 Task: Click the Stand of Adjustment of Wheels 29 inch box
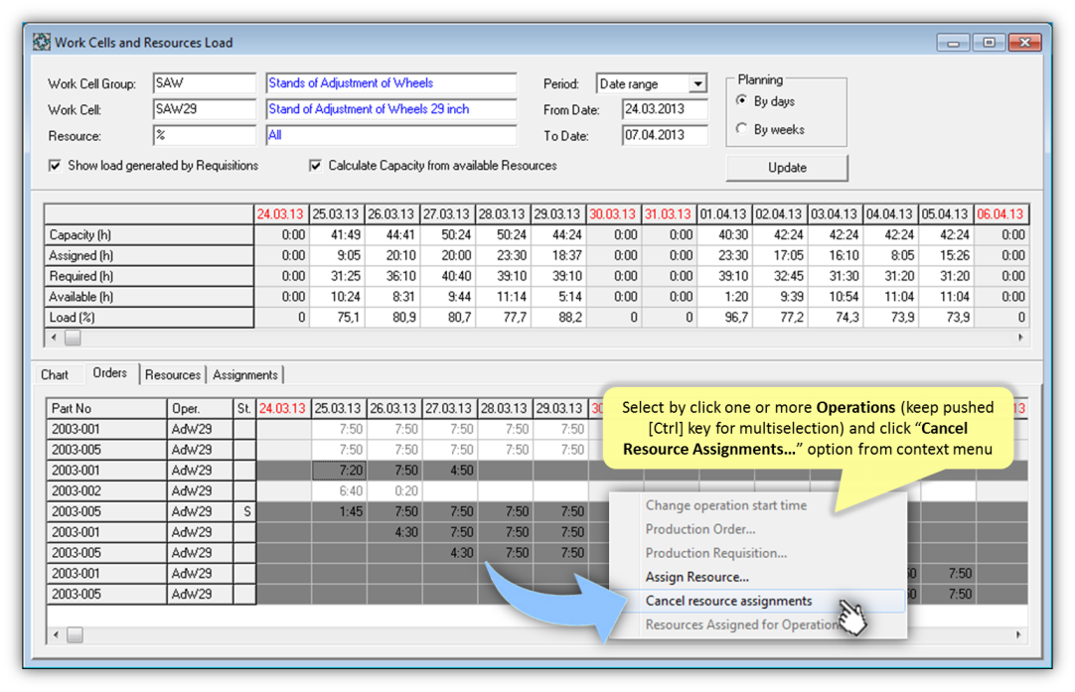click(x=391, y=109)
